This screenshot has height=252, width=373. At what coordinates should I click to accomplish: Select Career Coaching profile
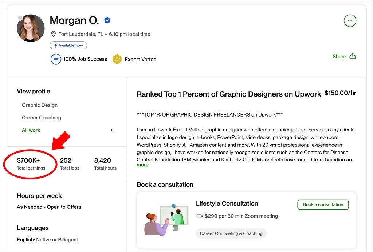tap(42, 118)
